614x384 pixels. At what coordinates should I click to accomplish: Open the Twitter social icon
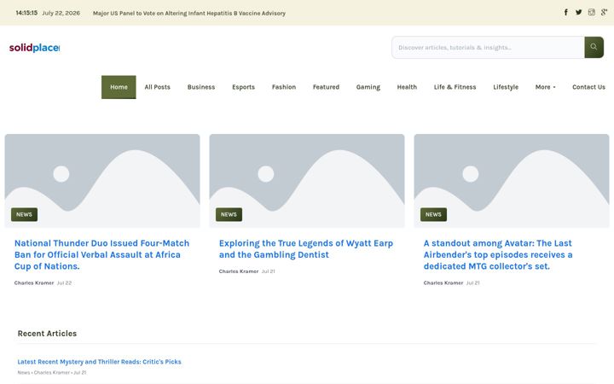(578, 12)
